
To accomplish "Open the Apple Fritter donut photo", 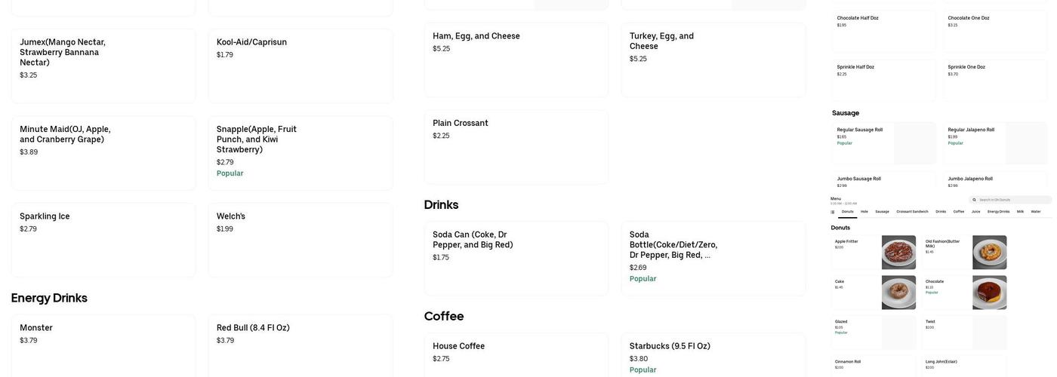I will (x=898, y=253).
